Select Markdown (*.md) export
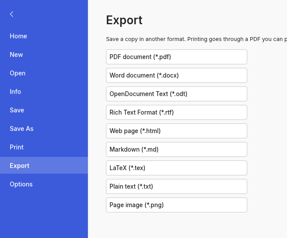 177,149
